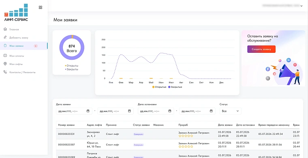Toggle Открыты legend under donut chart
This screenshot has width=308, height=158.
click(x=71, y=65)
